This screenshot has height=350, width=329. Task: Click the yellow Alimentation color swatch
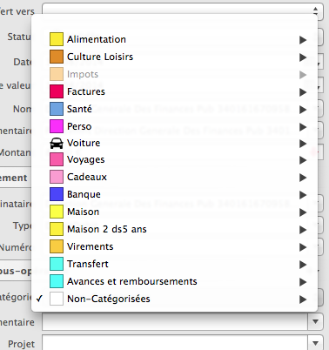point(57,39)
